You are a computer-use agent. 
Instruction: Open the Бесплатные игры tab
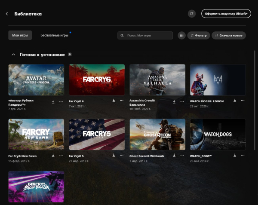pyautogui.click(x=54, y=35)
